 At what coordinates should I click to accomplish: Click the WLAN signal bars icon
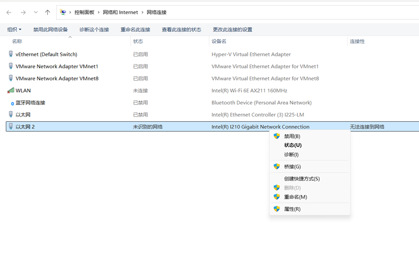[x=11, y=90]
